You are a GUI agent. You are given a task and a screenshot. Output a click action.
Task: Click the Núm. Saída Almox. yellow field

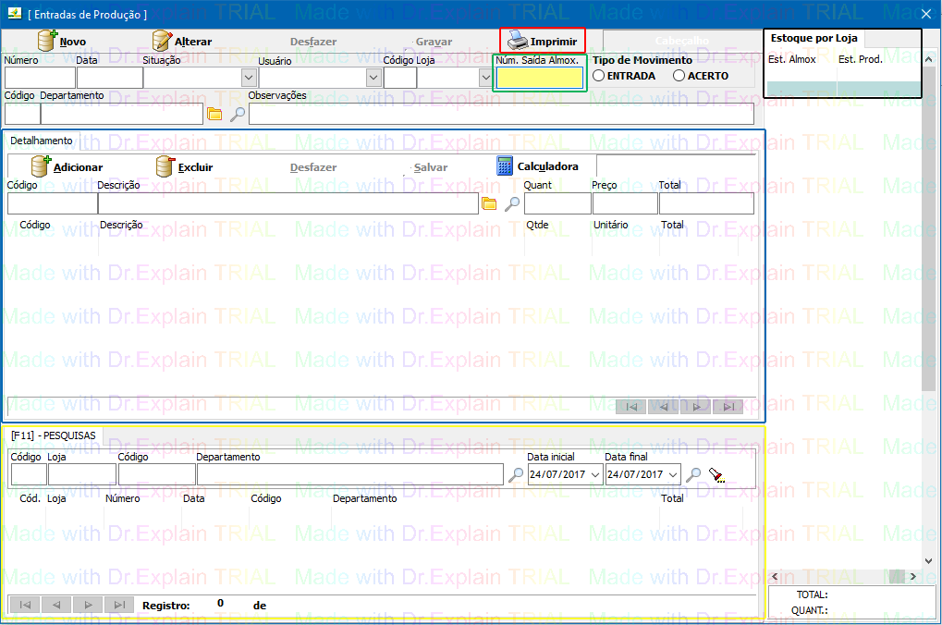(x=540, y=78)
